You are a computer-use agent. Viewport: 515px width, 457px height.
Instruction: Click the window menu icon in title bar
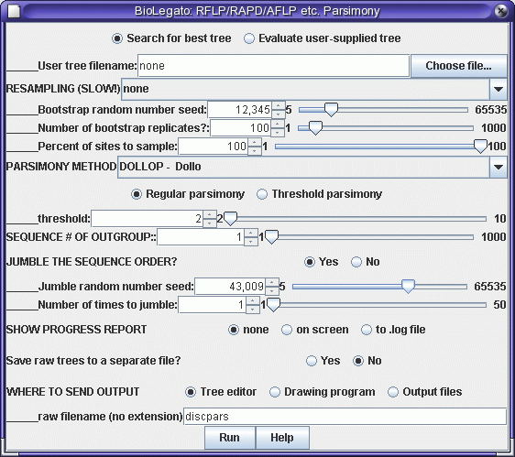tap(14, 12)
